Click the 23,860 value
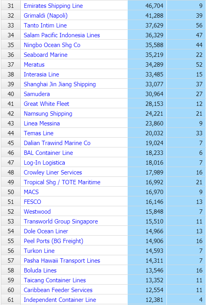Viewport: 206px width, 305px height. 147,123
